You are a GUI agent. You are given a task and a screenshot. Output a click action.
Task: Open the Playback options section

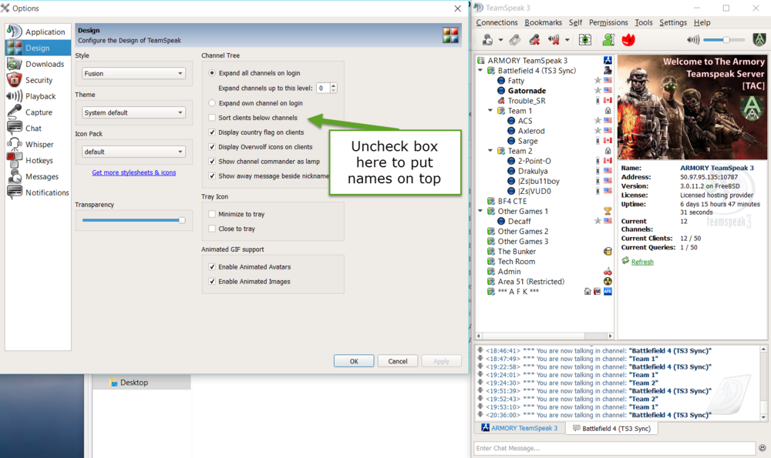[38, 96]
